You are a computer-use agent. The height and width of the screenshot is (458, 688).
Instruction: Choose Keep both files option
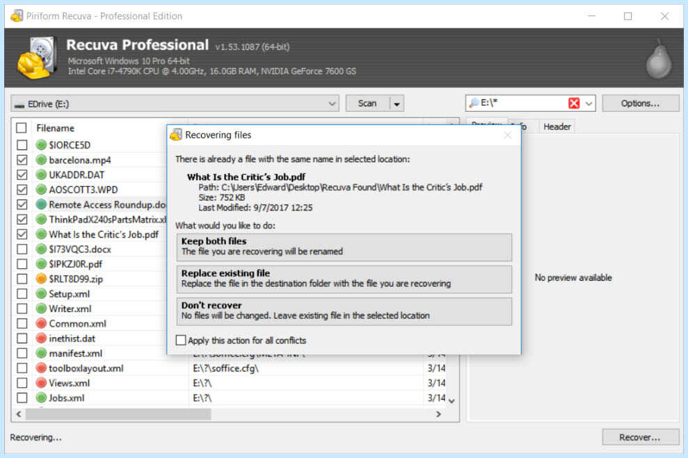344,247
